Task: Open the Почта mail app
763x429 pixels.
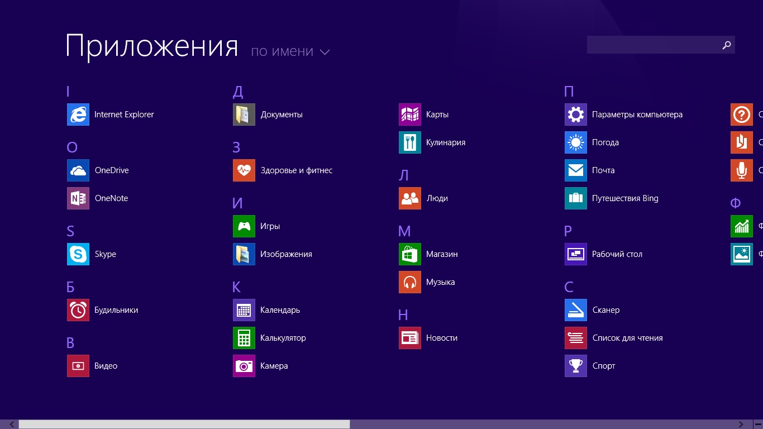Action: pos(590,170)
